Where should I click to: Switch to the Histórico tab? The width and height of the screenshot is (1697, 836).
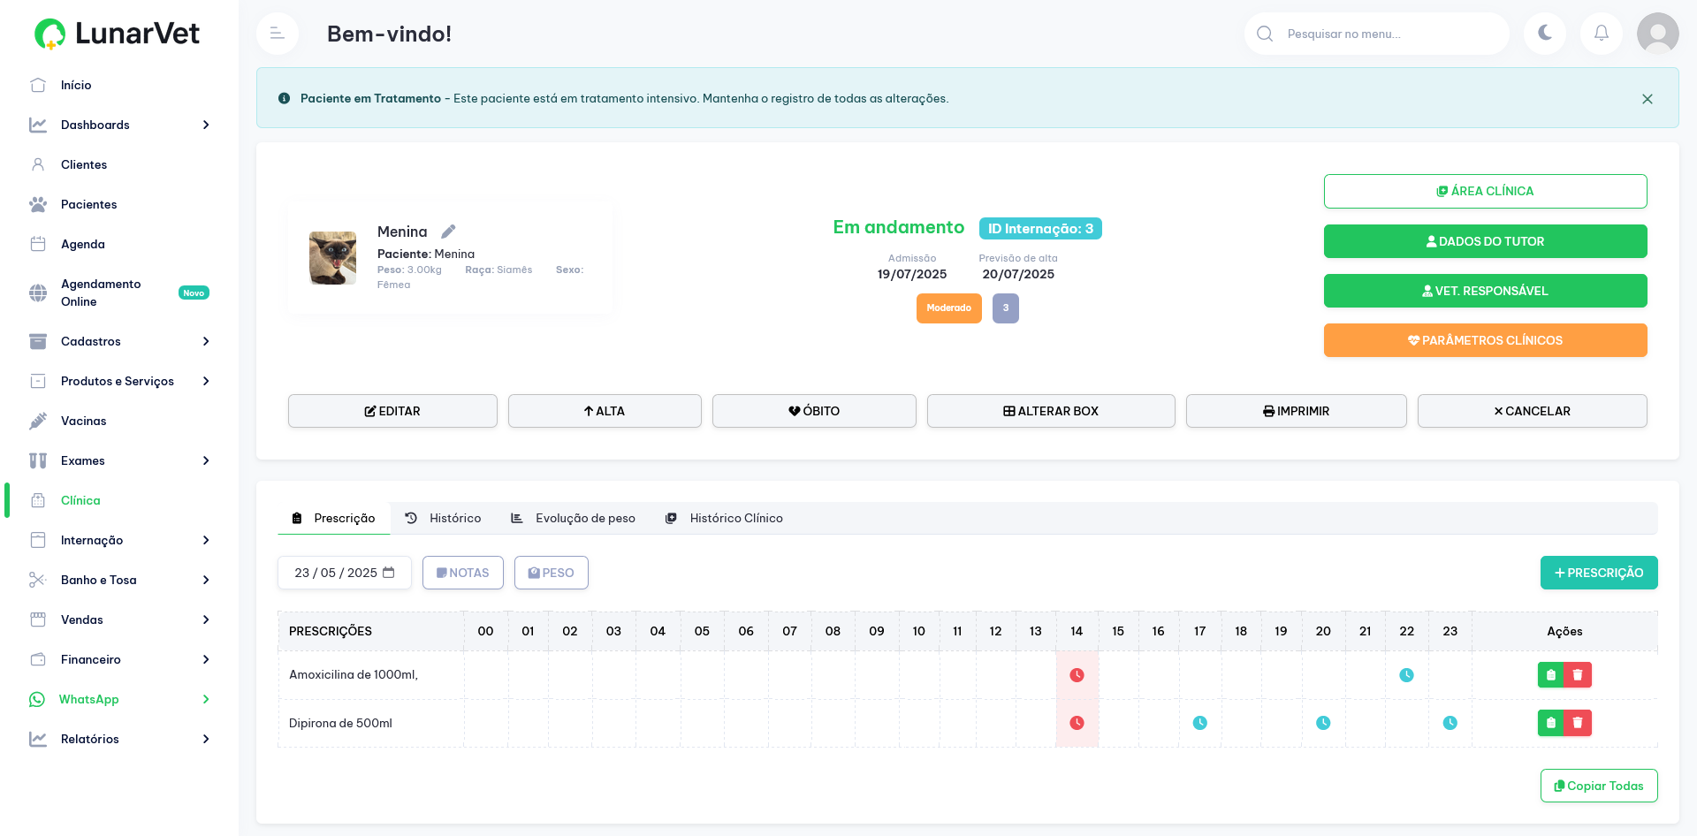point(444,518)
